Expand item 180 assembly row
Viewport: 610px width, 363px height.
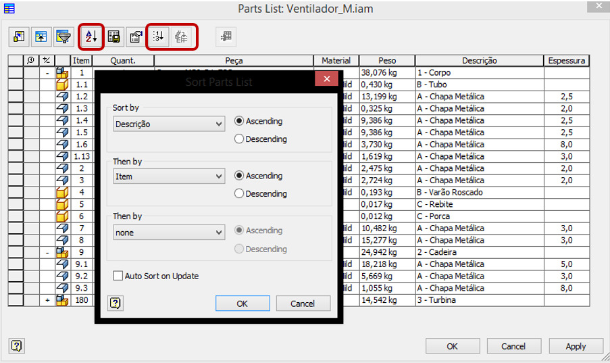[47, 300]
